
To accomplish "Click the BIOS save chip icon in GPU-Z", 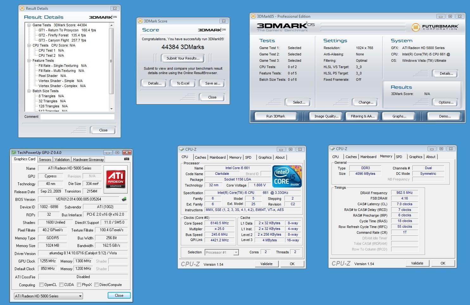I will pyautogui.click(x=124, y=199).
